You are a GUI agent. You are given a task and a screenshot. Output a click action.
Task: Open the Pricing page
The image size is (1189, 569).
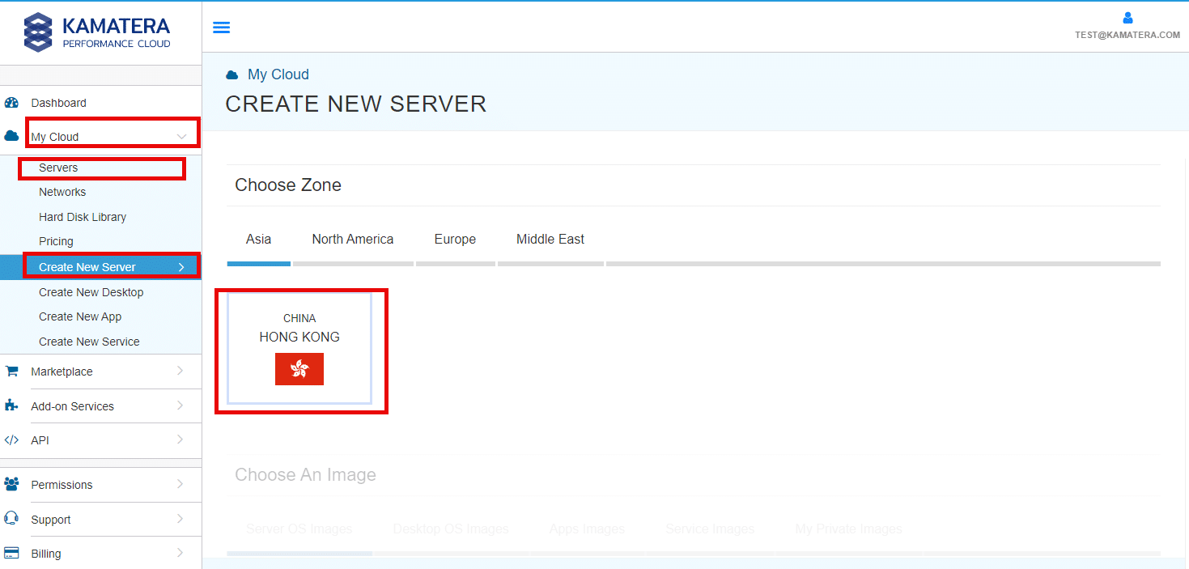click(x=56, y=240)
